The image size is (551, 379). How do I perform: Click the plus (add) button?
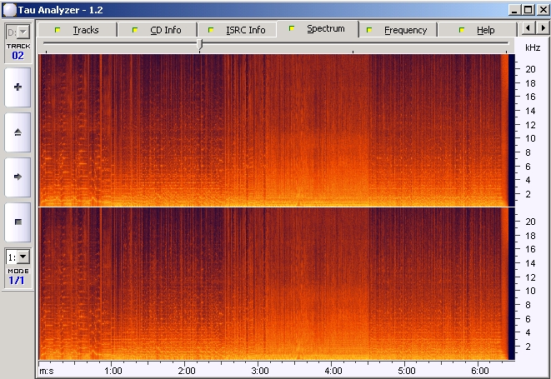[18, 87]
